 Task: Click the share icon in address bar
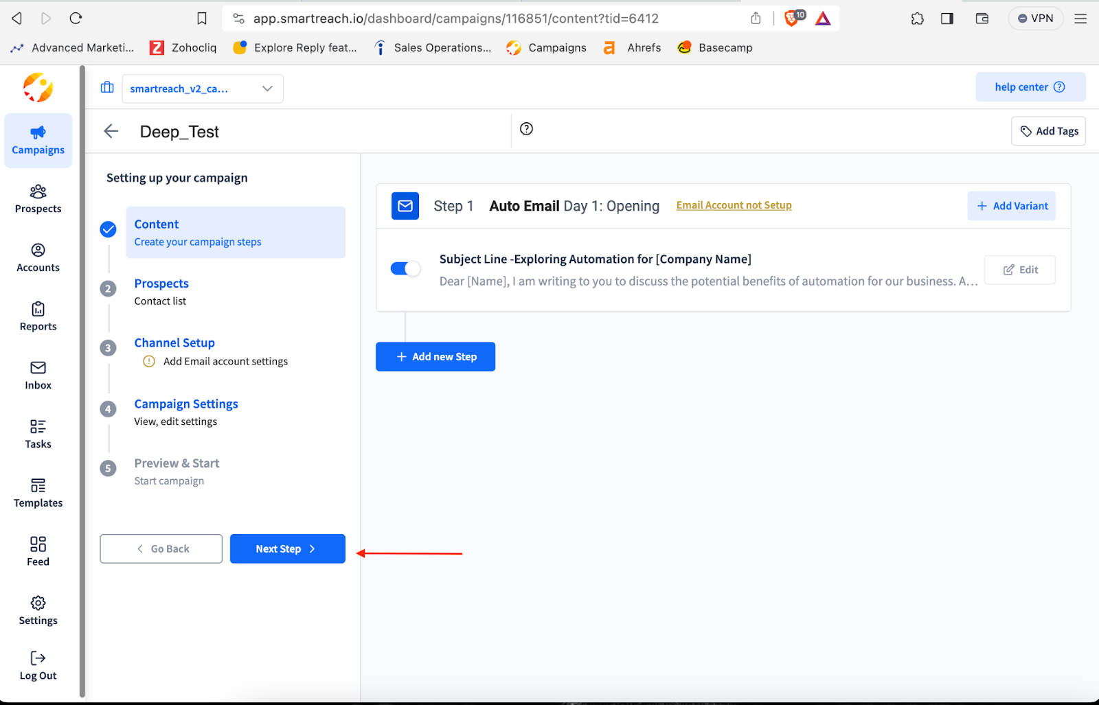coord(756,19)
